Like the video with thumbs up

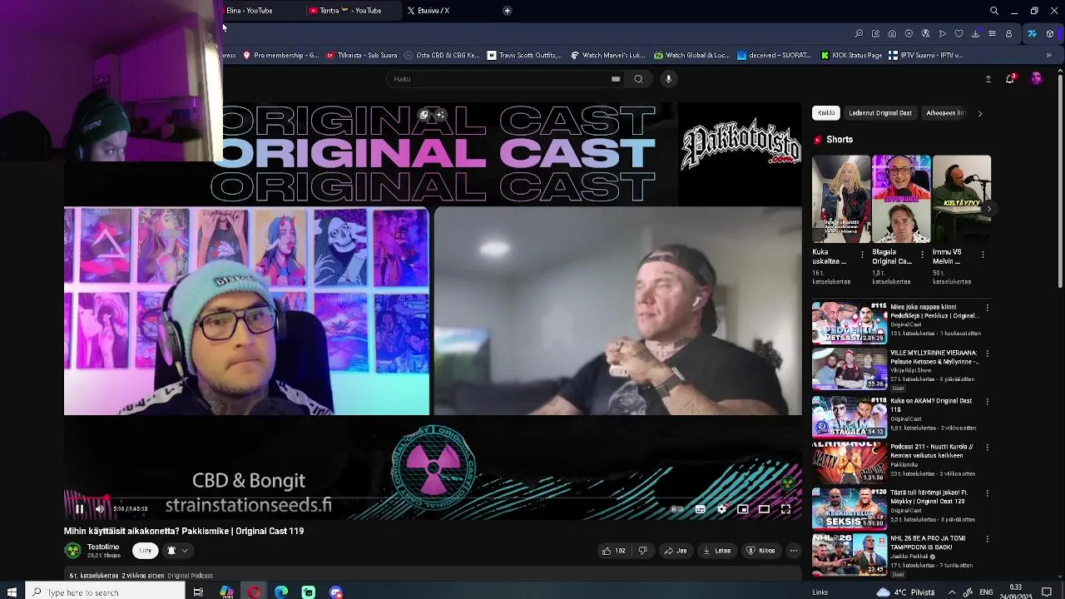pyautogui.click(x=613, y=551)
